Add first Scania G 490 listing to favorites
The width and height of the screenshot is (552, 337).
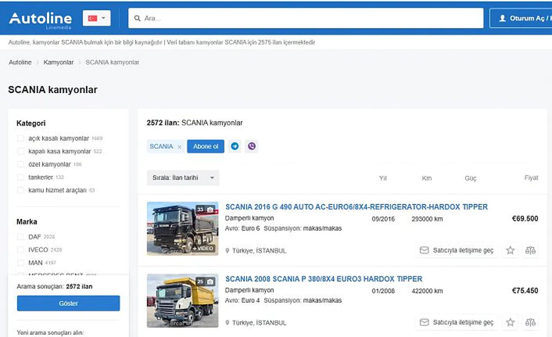pyautogui.click(x=510, y=250)
